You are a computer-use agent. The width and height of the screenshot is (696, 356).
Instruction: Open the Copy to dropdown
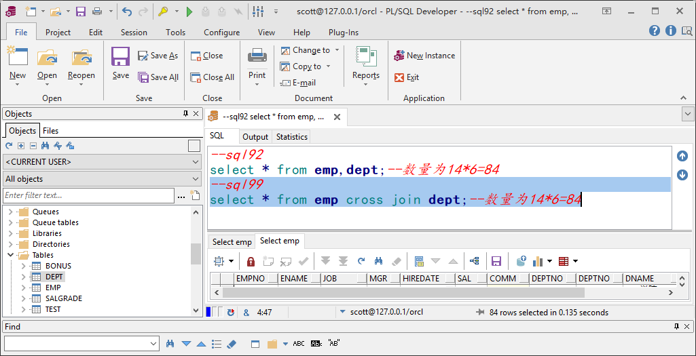(x=329, y=66)
